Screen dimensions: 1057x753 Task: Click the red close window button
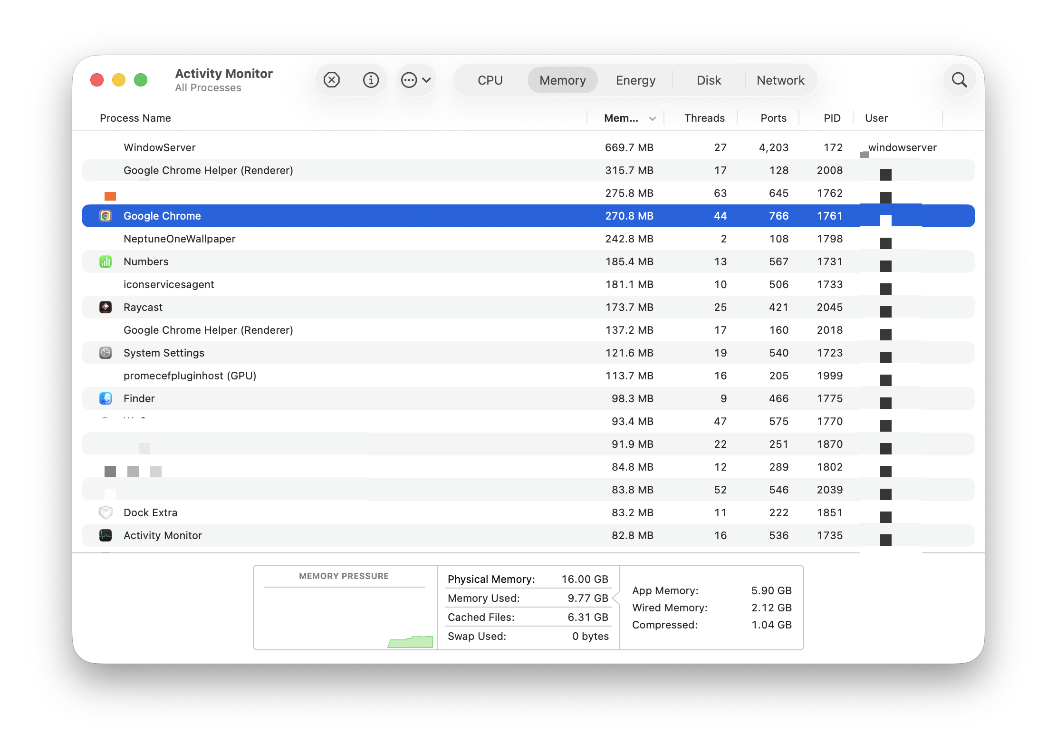(97, 80)
